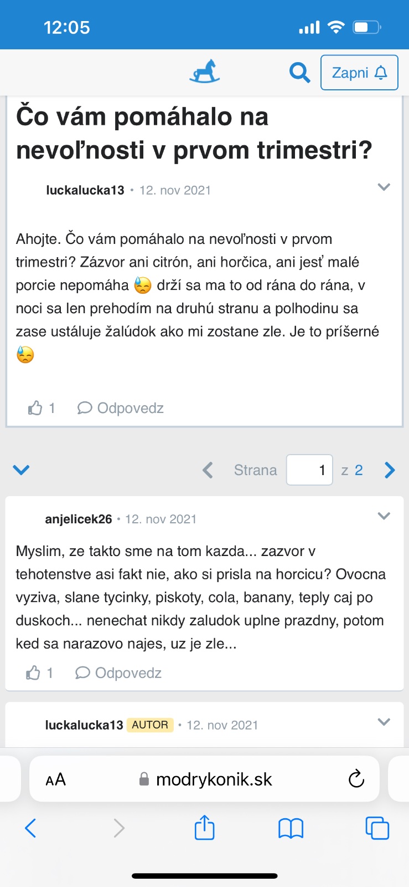Reload the modrykonik.sk page
Screen dimensions: 409x887
356,779
